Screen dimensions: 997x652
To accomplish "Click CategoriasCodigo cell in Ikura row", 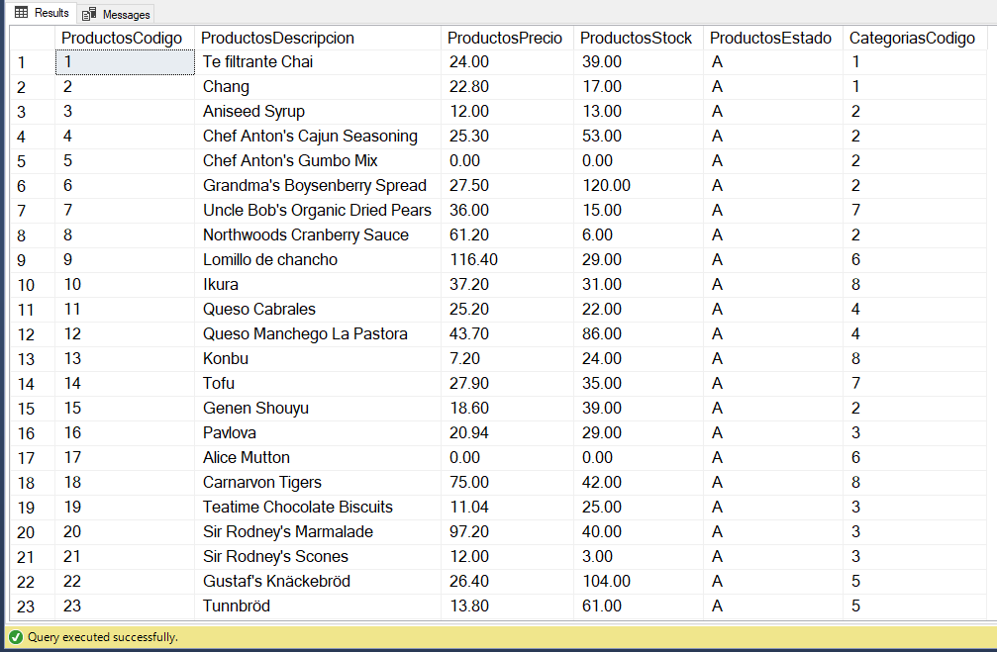I will pos(915,285).
